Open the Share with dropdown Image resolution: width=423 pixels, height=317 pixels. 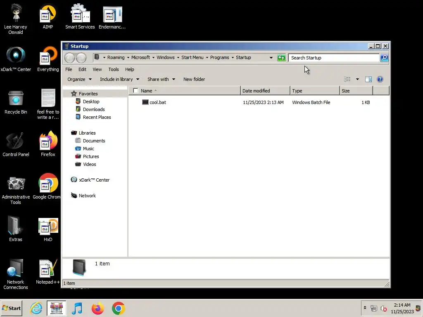pyautogui.click(x=162, y=79)
